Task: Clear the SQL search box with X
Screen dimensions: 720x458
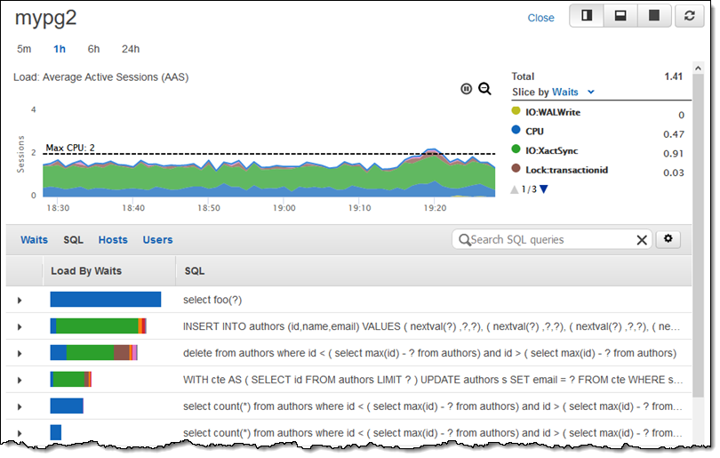Action: (642, 240)
